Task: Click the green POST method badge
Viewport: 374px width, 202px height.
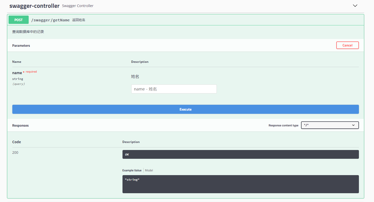Action: 19,20
